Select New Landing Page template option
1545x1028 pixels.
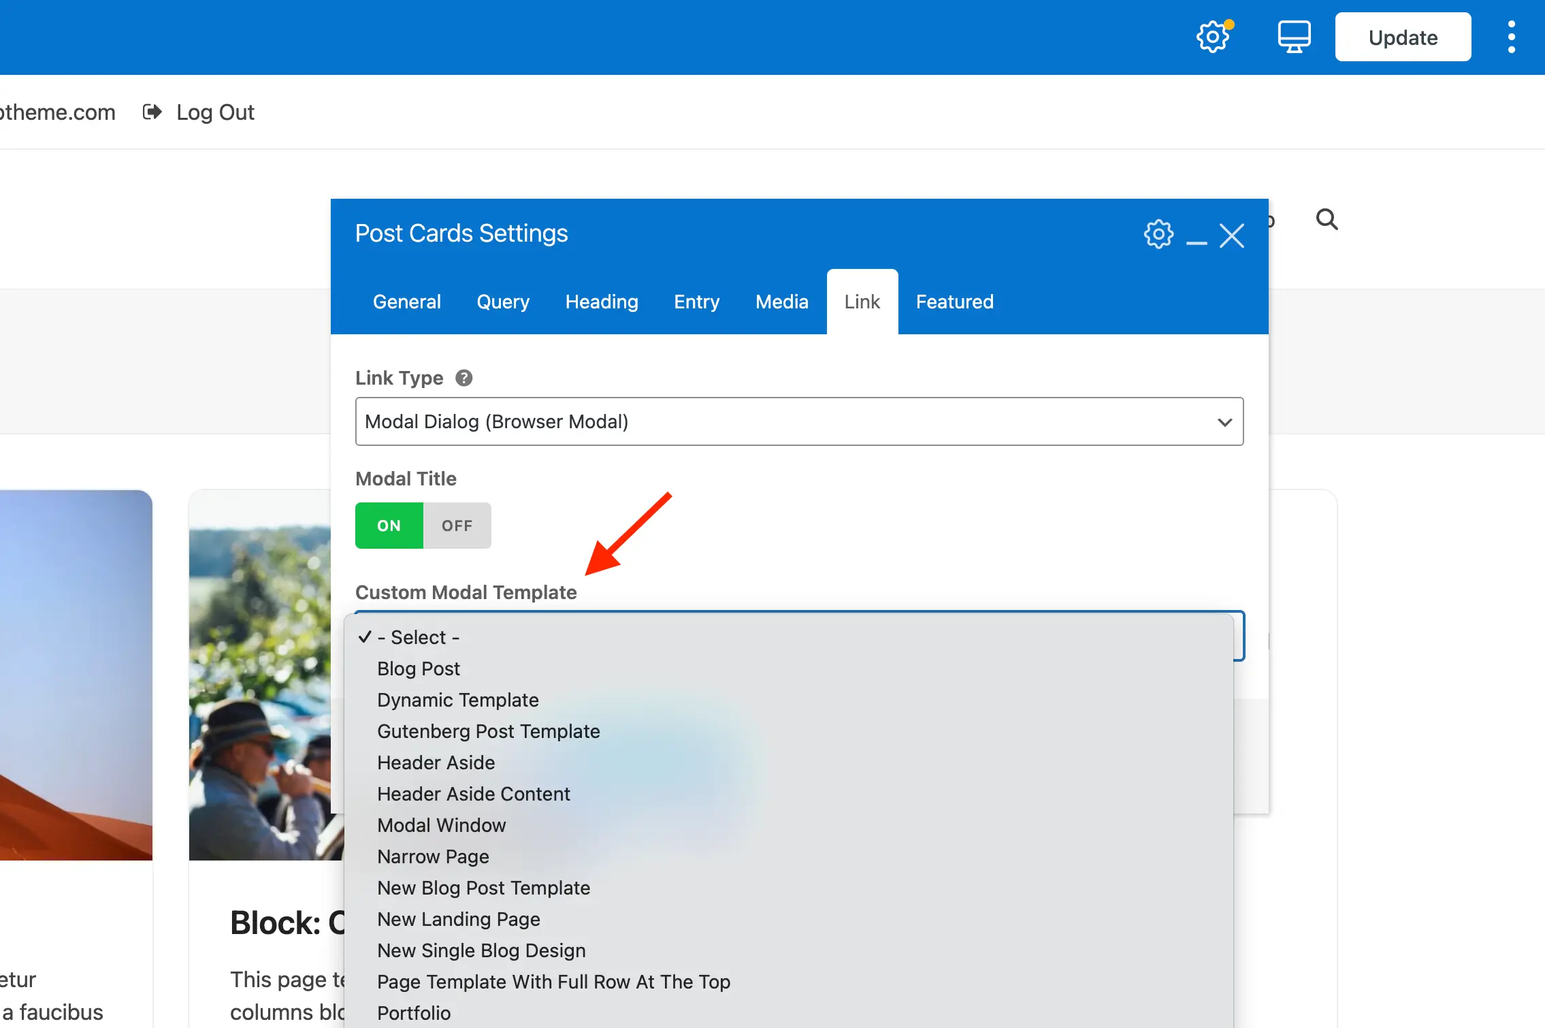(459, 918)
